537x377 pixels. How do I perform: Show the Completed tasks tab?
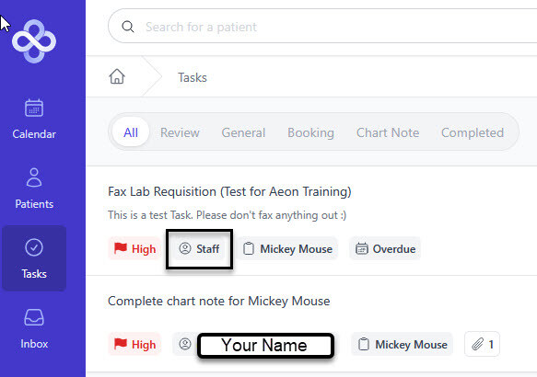coord(473,132)
